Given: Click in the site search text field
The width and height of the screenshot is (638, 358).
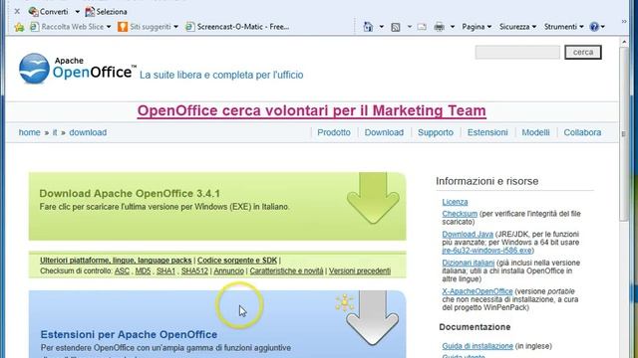Looking at the screenshot, I should click(517, 52).
